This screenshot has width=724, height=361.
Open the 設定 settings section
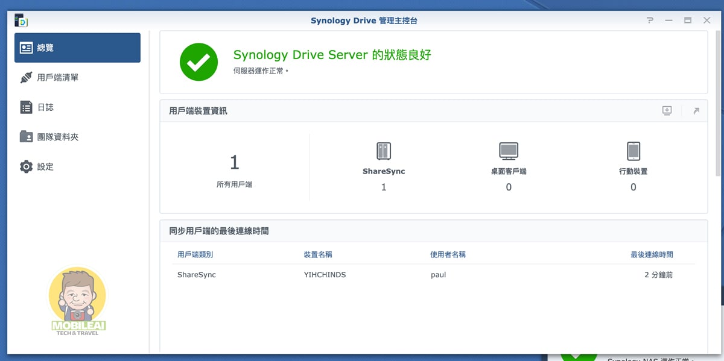point(77,166)
